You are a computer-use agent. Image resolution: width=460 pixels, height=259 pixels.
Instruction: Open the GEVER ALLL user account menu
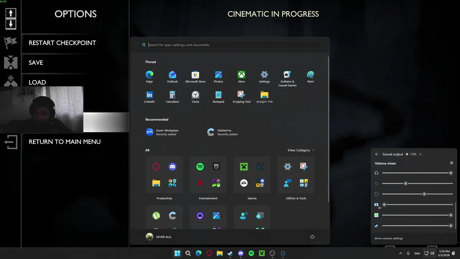[158, 237]
